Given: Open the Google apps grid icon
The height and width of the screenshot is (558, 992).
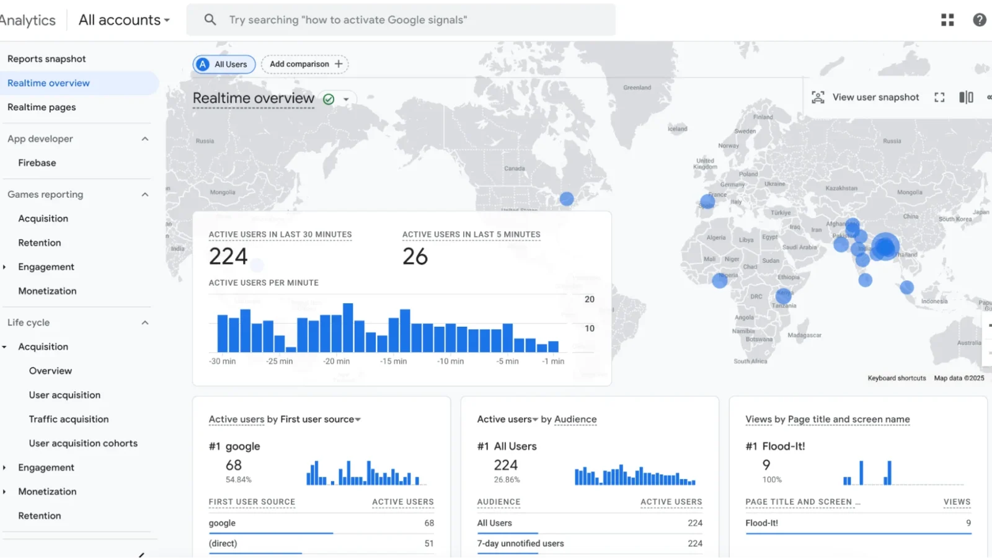Looking at the screenshot, I should tap(947, 19).
